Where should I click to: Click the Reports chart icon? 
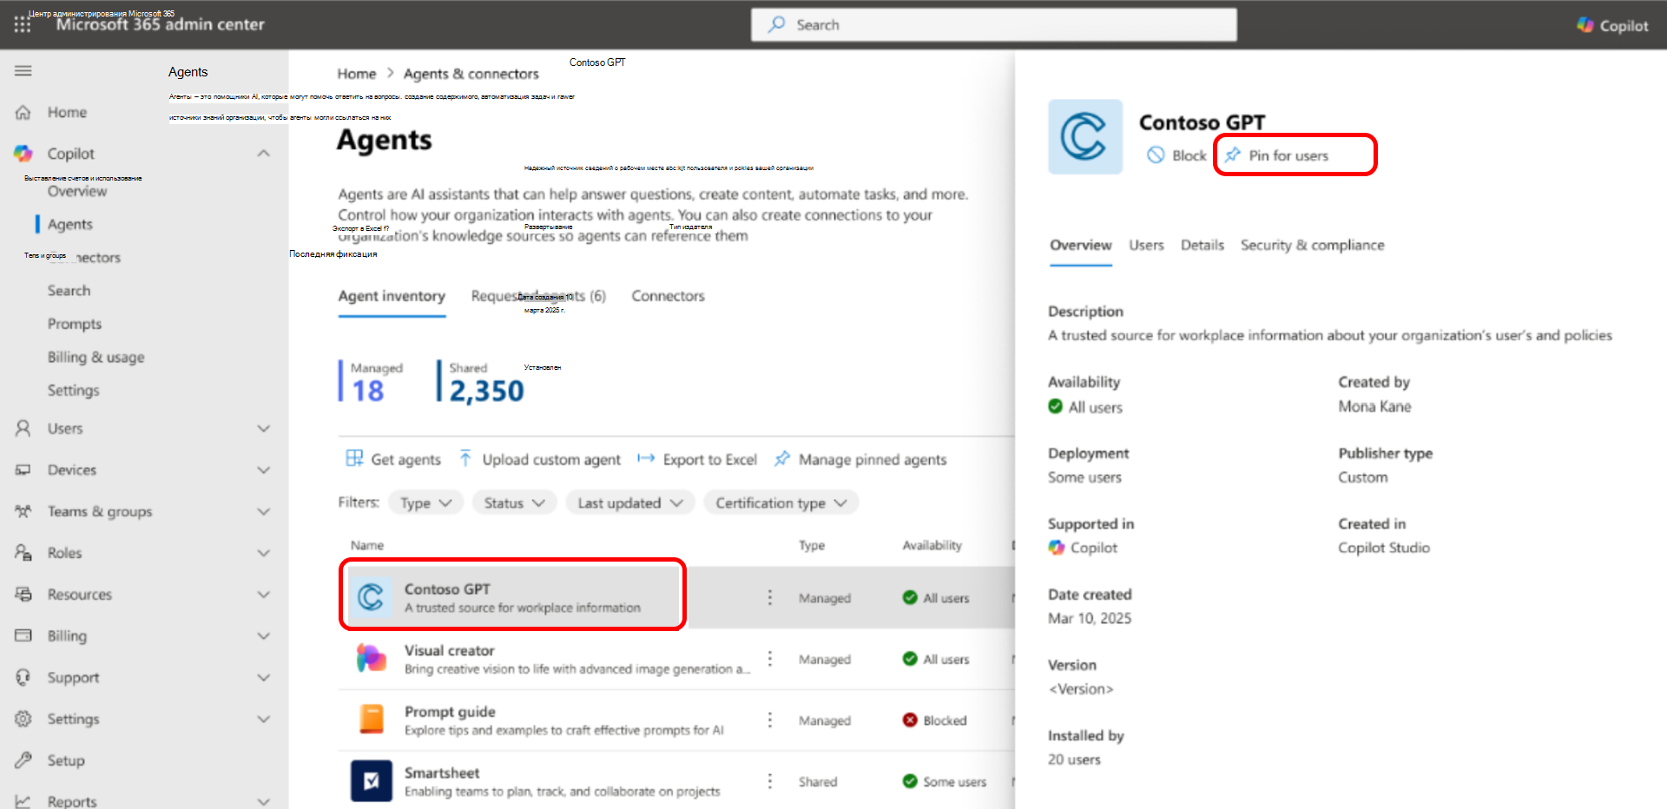coord(23,801)
